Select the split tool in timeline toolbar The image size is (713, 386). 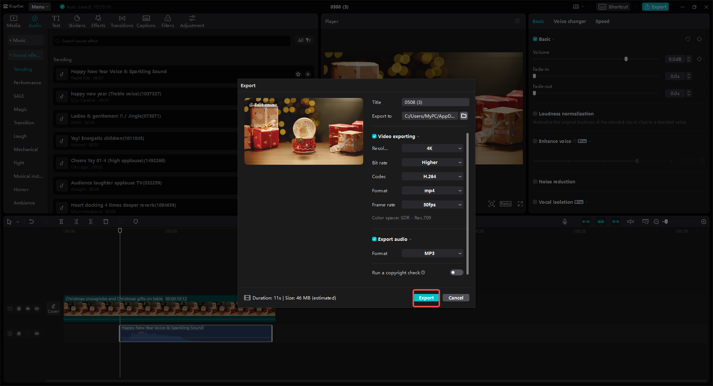click(x=61, y=222)
